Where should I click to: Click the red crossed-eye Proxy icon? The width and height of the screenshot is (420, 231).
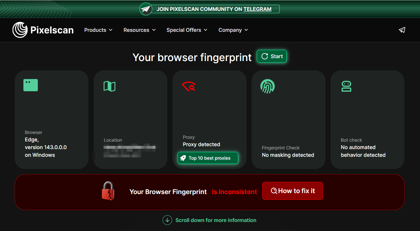click(x=189, y=86)
